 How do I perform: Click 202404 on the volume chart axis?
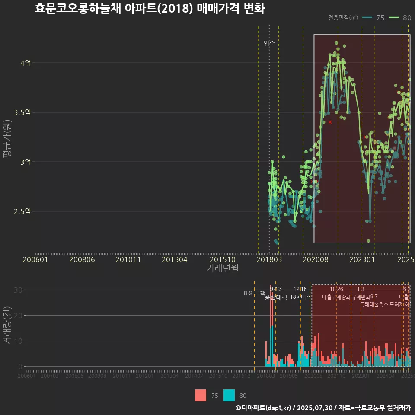click(x=385, y=376)
